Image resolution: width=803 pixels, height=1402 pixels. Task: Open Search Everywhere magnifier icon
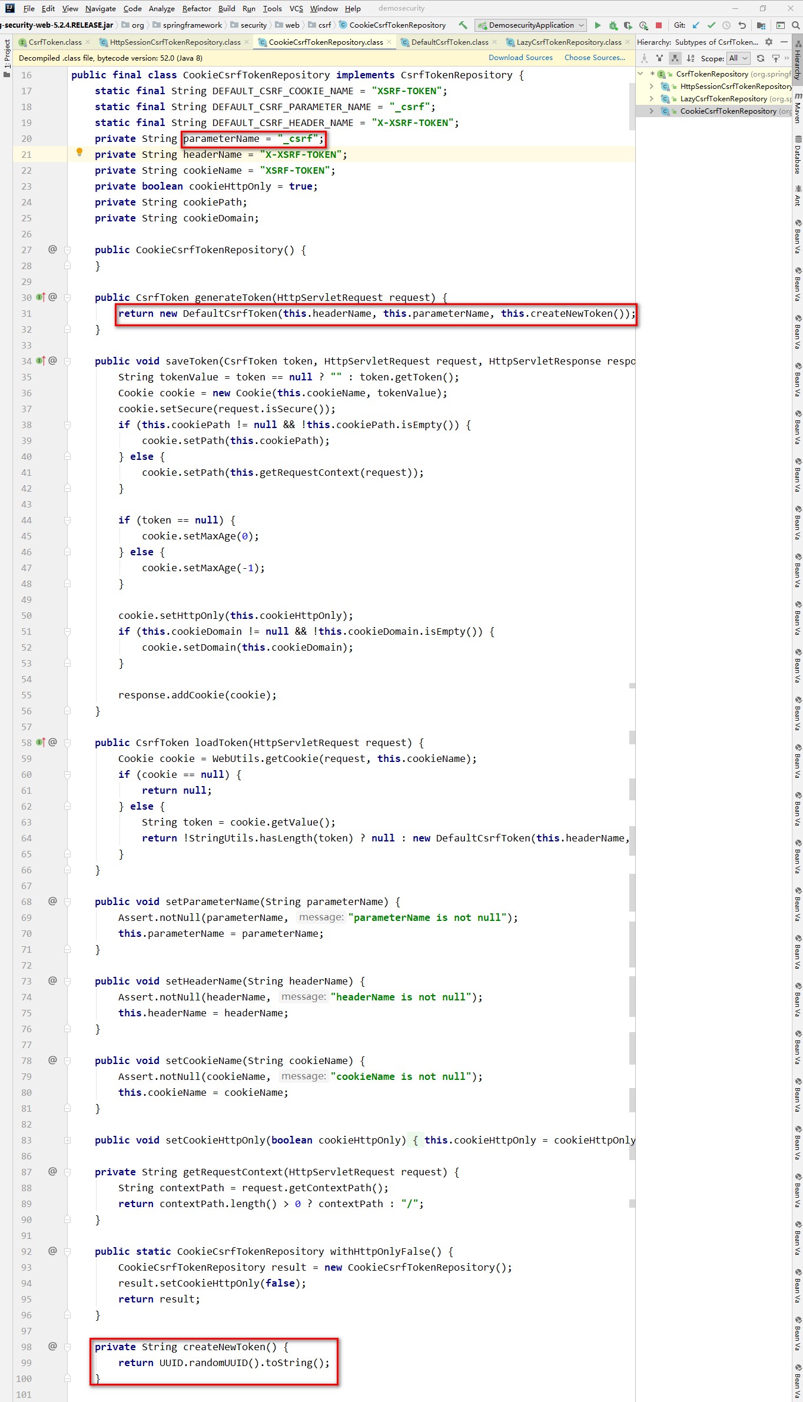click(795, 25)
